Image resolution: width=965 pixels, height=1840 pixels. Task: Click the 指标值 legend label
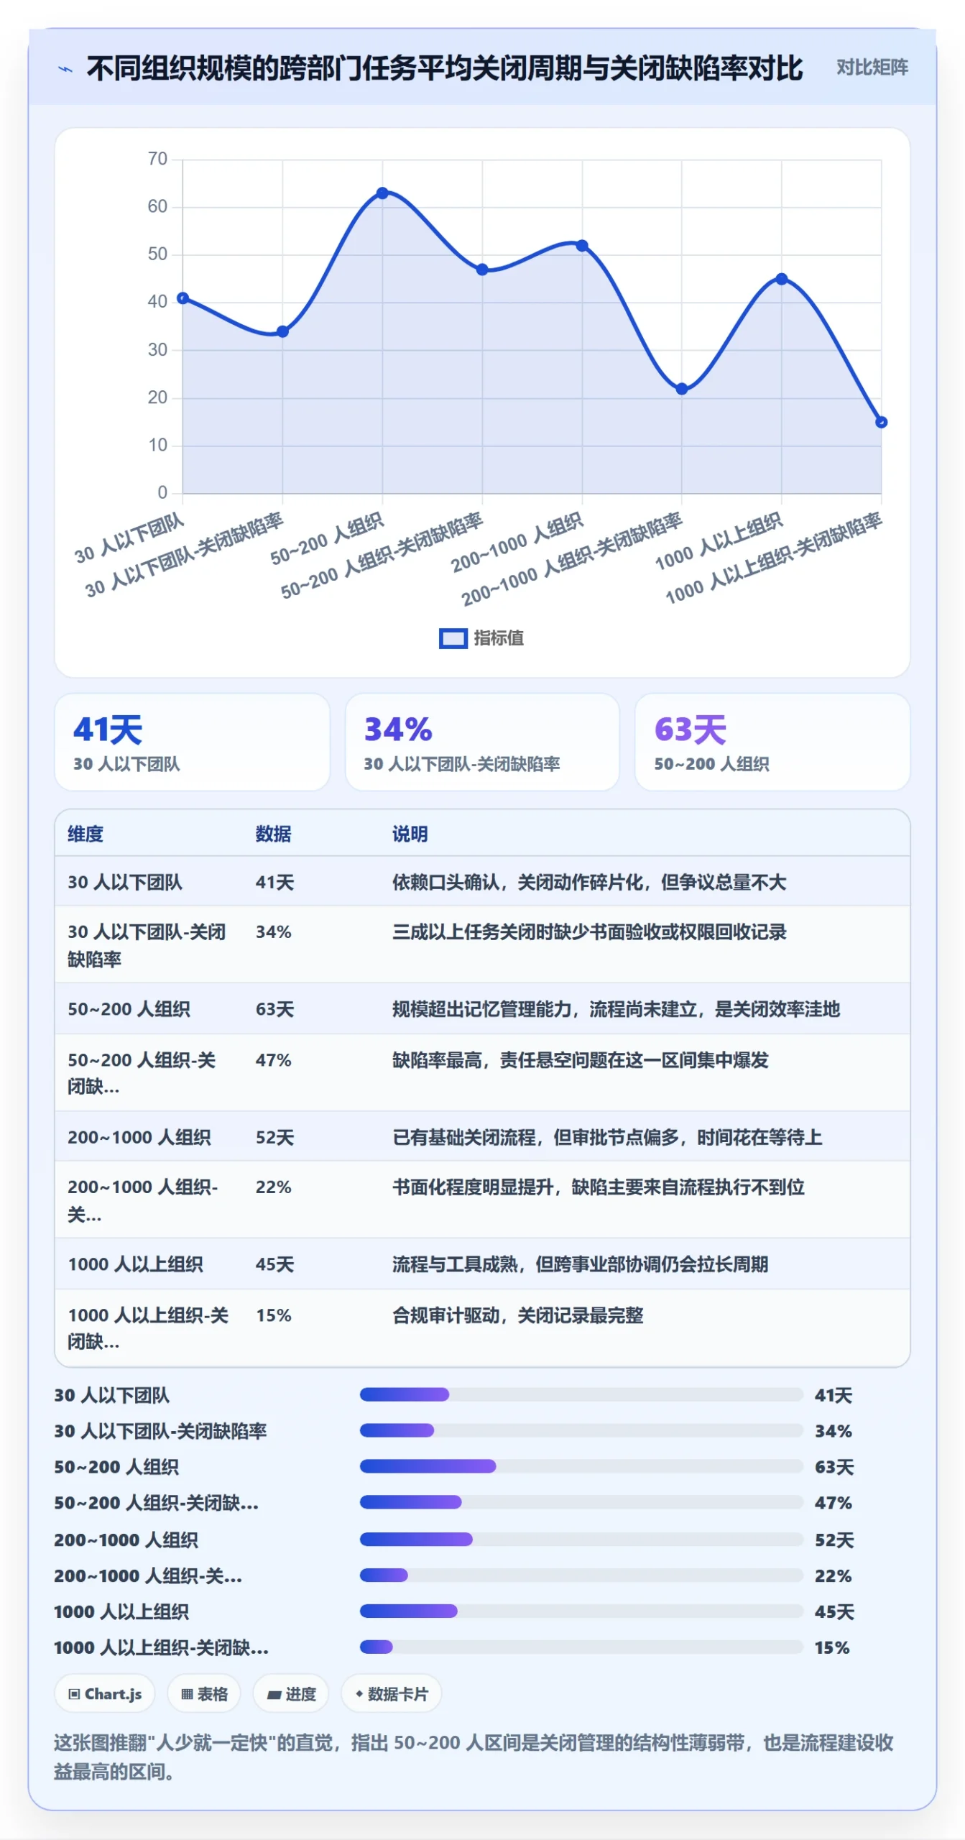point(499,638)
